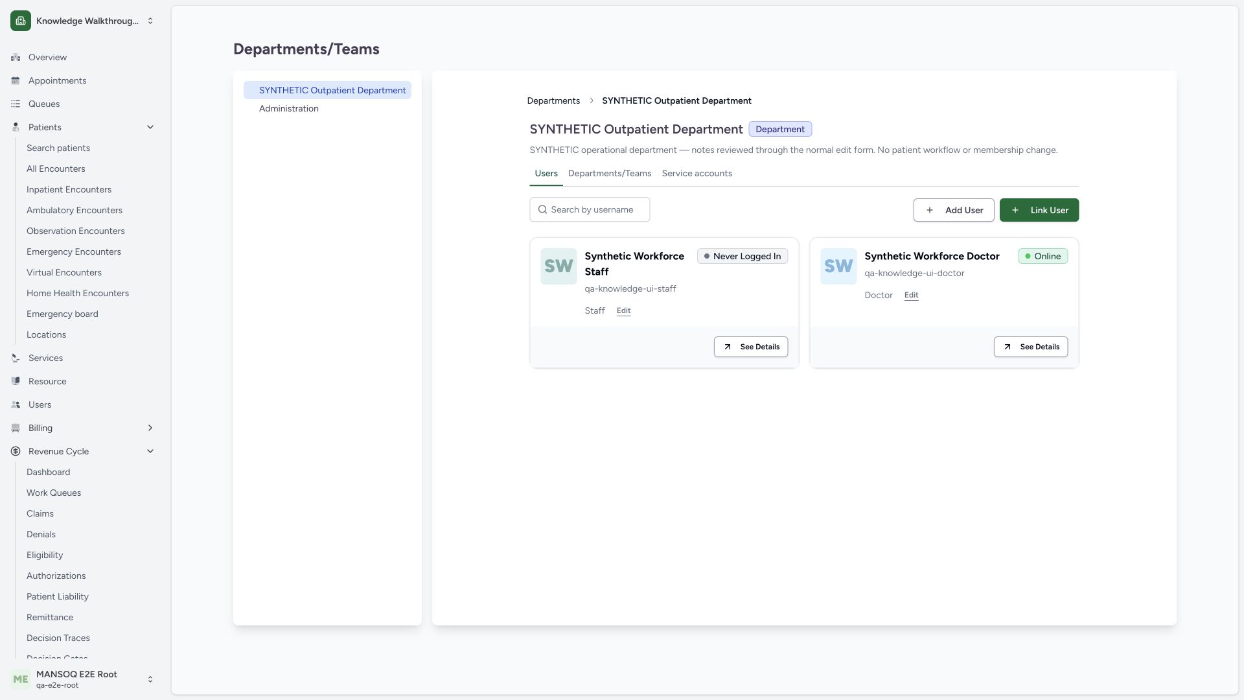
Task: Edit the Staff role link
Action: tap(623, 310)
